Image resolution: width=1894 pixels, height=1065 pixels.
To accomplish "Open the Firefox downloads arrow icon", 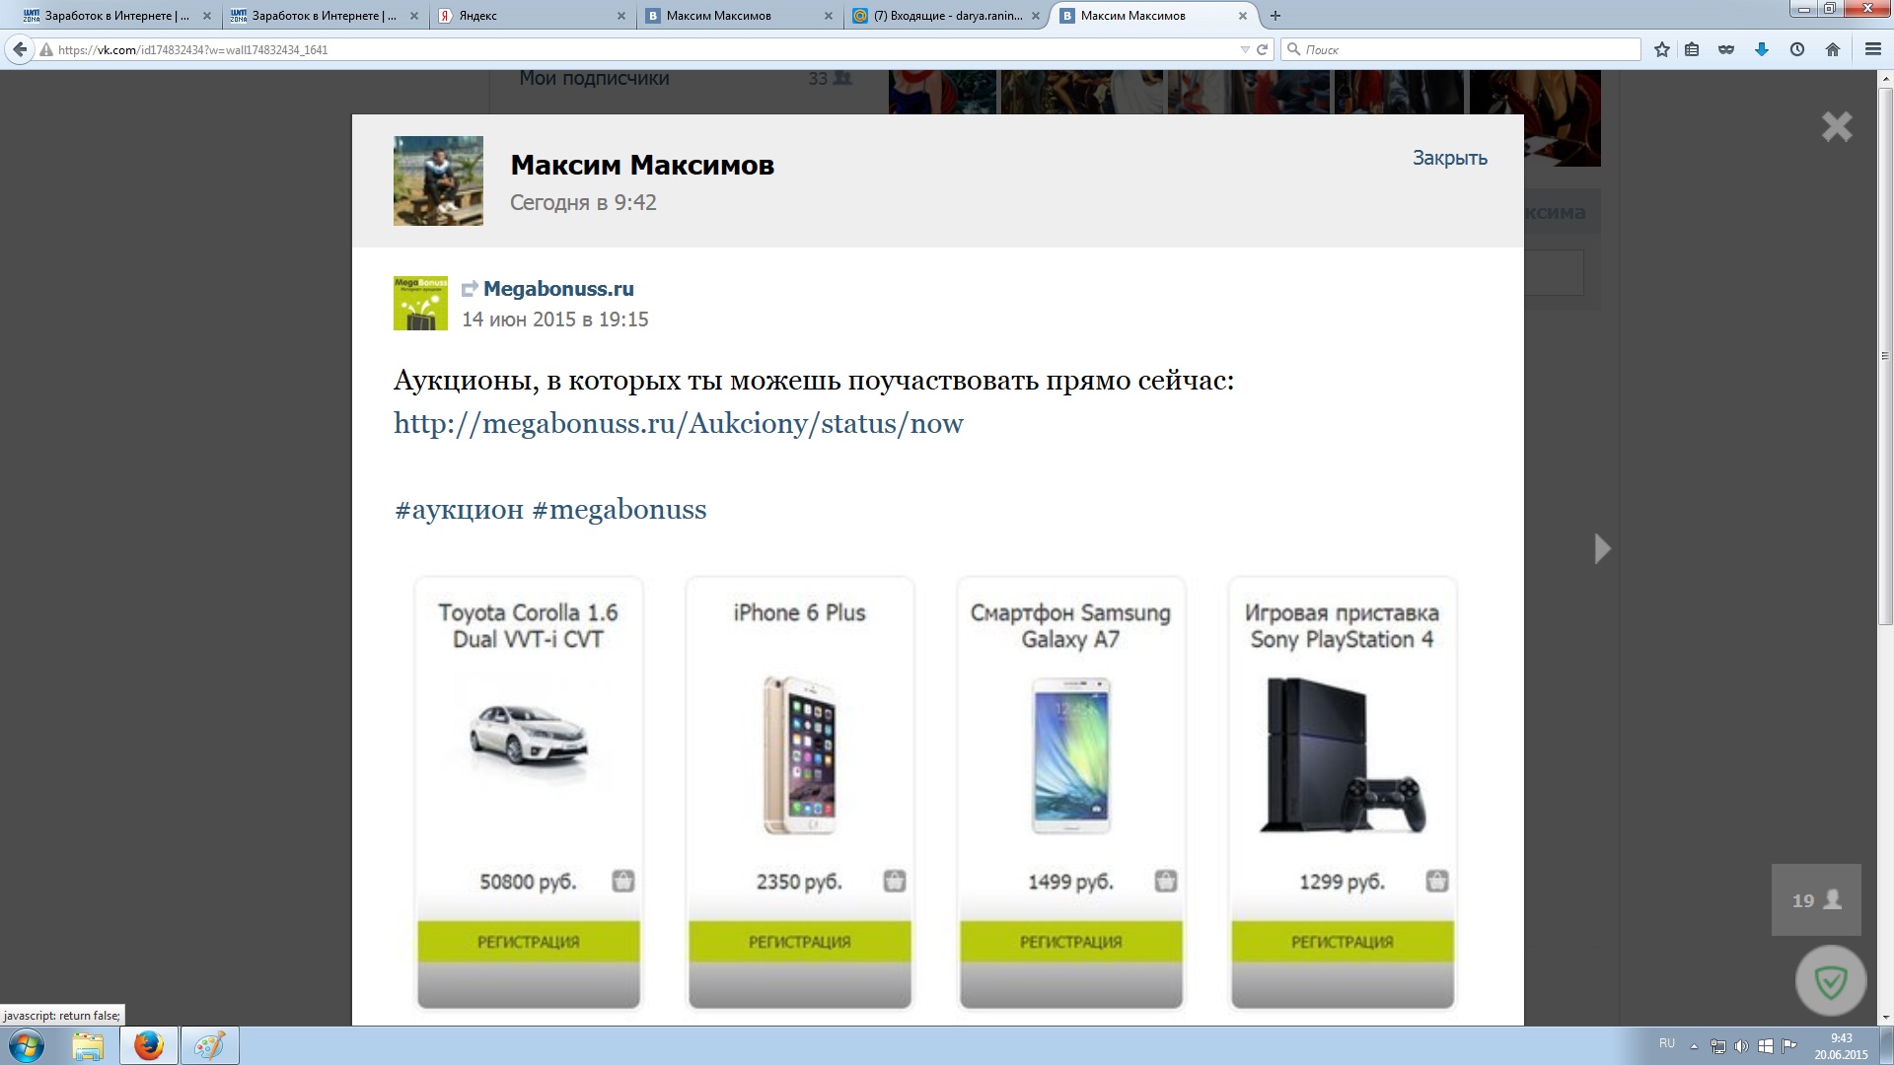I will pyautogui.click(x=1762, y=49).
